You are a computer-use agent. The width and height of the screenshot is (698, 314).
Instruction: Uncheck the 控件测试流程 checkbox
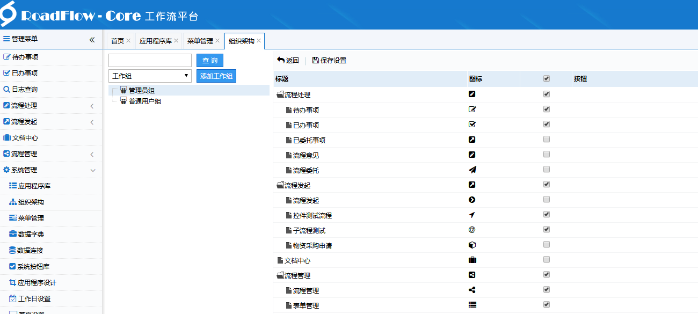click(547, 214)
